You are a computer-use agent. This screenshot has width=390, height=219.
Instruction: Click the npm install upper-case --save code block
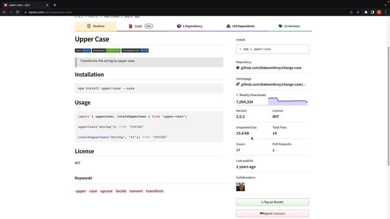point(149,88)
